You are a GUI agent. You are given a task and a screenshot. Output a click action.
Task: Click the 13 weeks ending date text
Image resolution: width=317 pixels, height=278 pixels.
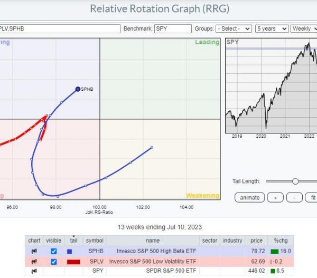[160, 227]
